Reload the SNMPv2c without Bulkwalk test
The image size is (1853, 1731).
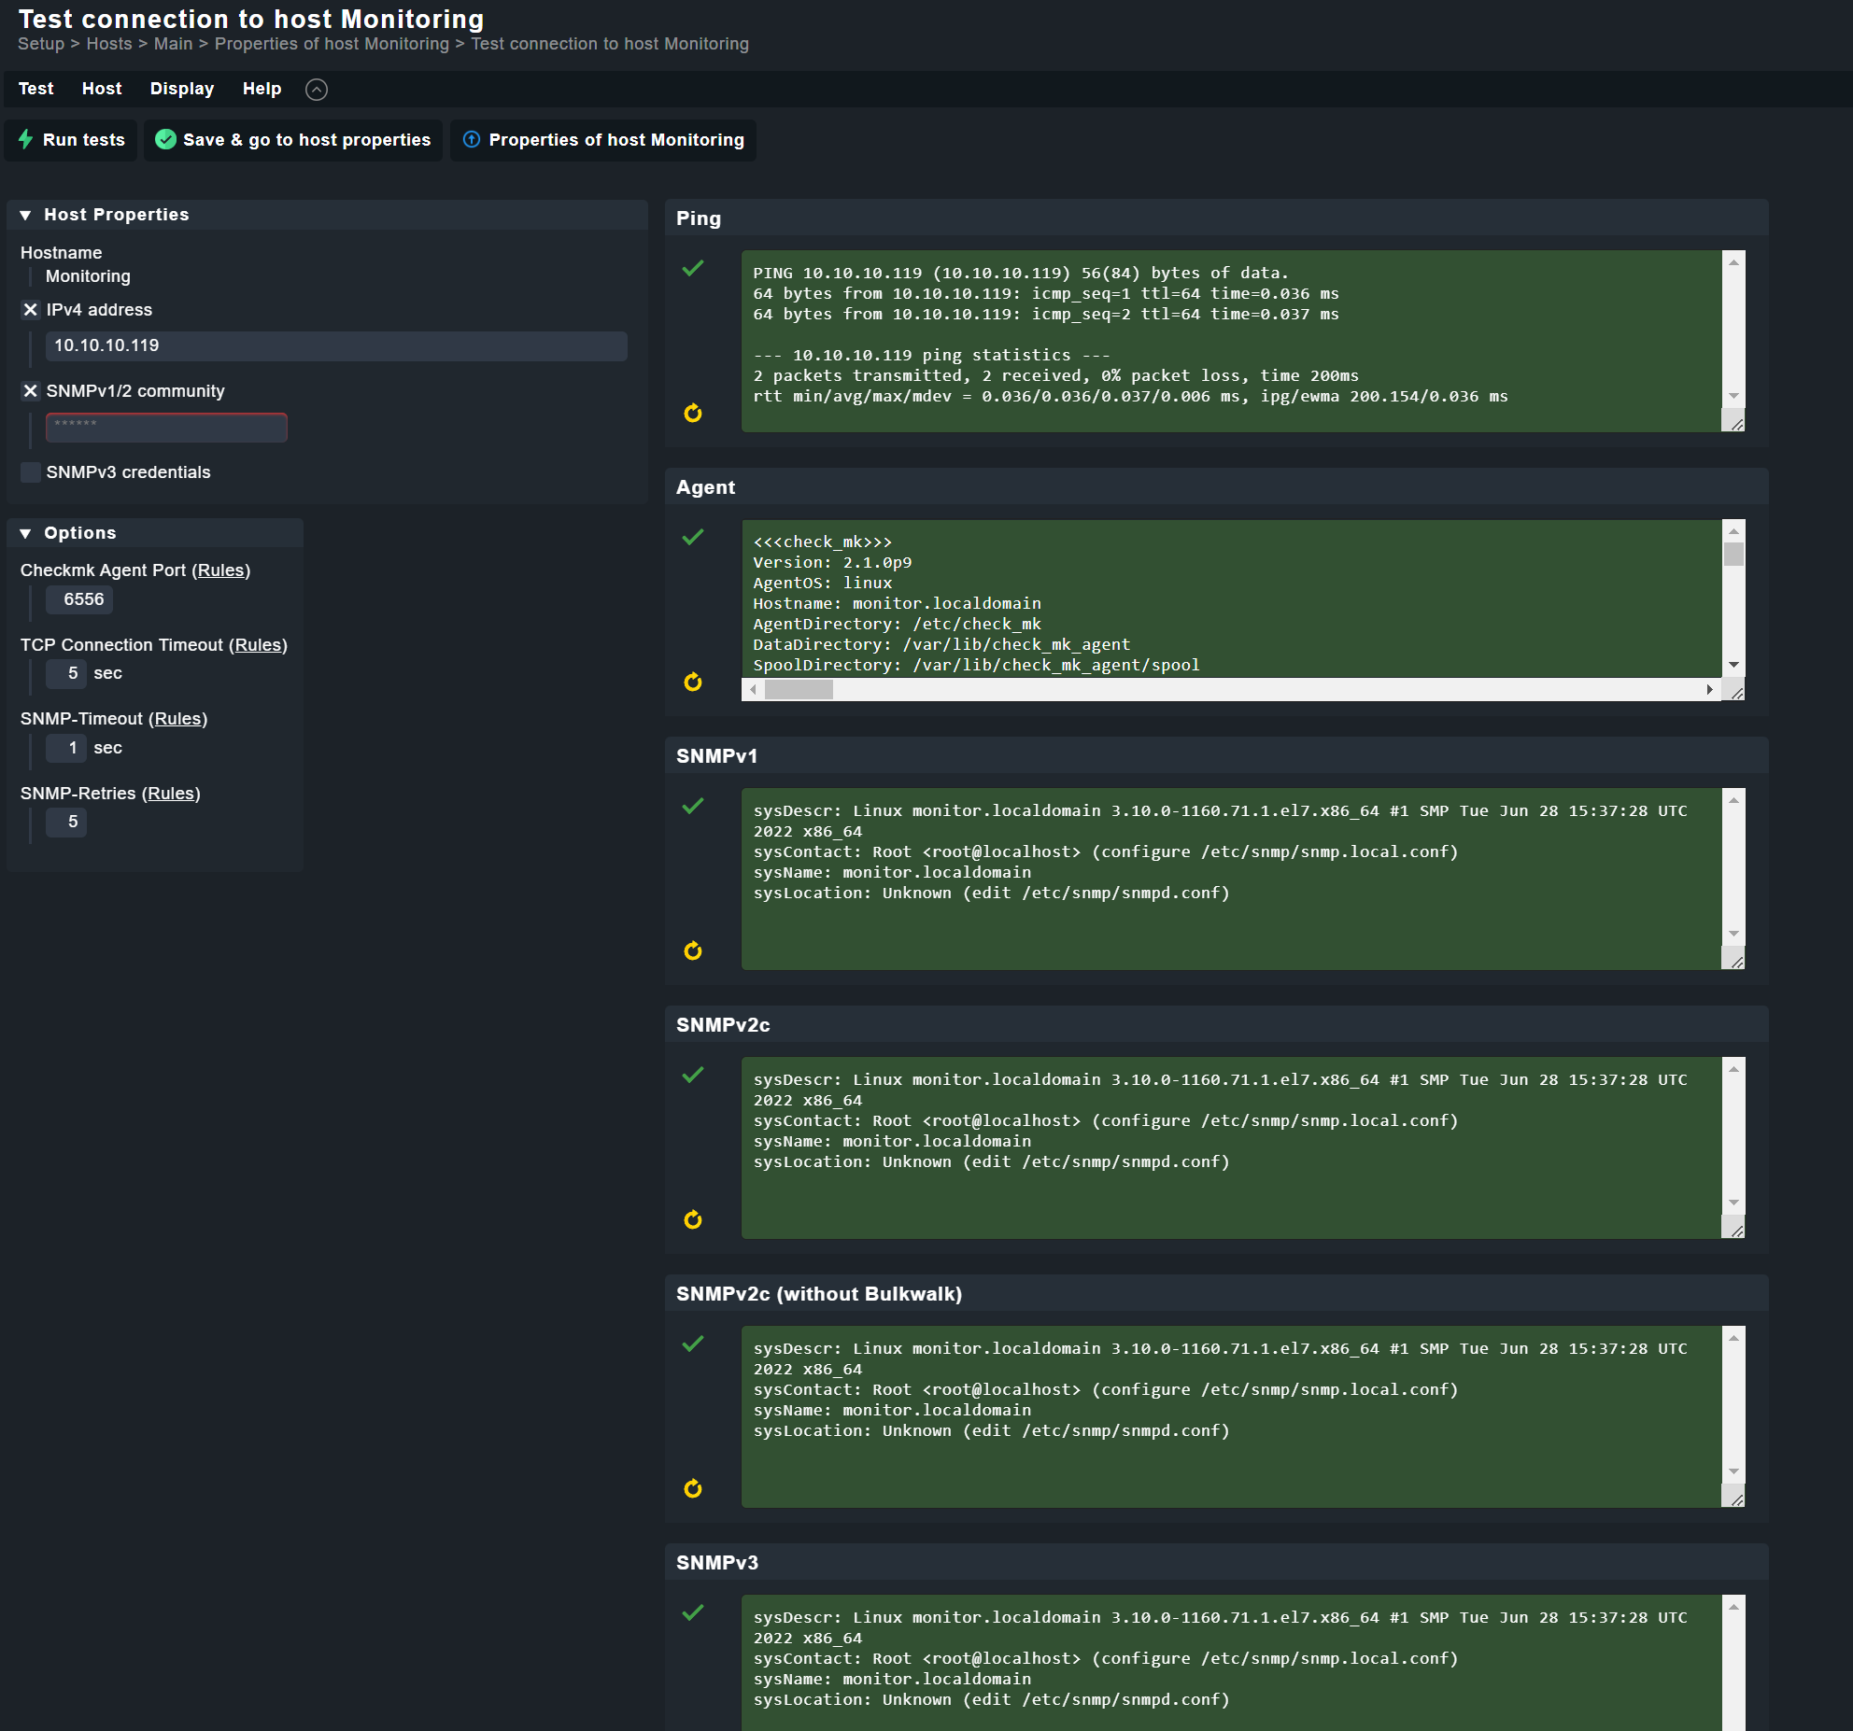[x=693, y=1488]
